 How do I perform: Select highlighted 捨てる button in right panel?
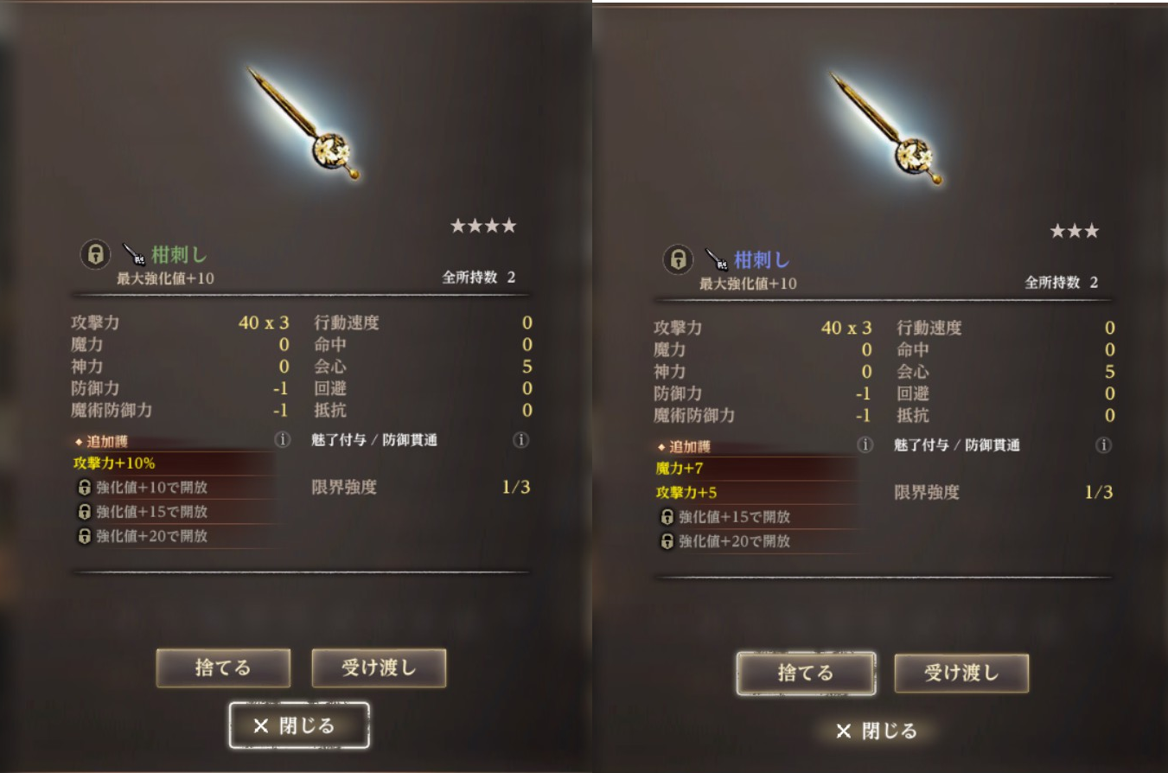click(806, 673)
